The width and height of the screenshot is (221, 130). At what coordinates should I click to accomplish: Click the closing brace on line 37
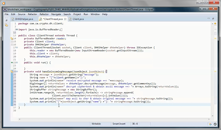coord(19,108)
